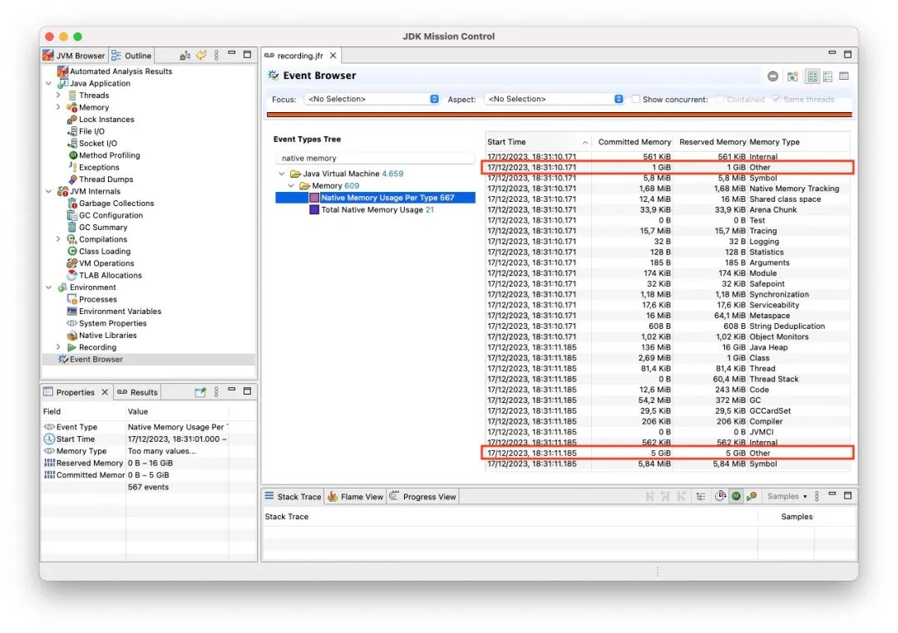Switch to the JVM Browser tab
The image size is (898, 633).
[75, 56]
